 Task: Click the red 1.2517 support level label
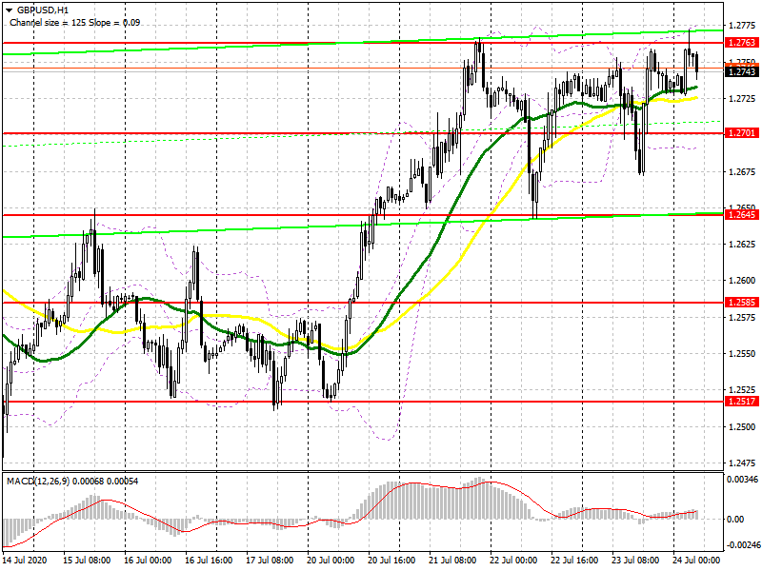pyautogui.click(x=742, y=401)
